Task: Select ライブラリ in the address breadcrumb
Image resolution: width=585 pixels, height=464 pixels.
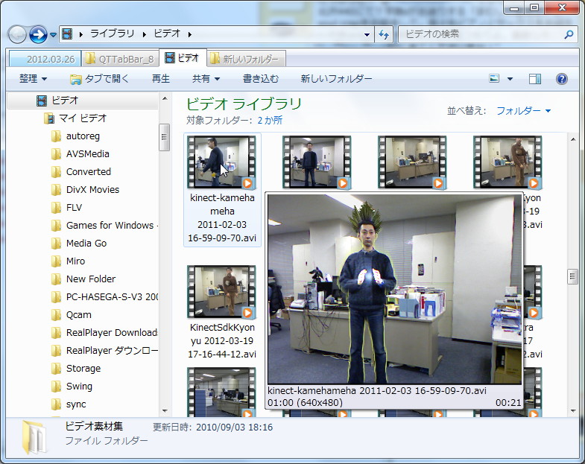Action: [113, 34]
